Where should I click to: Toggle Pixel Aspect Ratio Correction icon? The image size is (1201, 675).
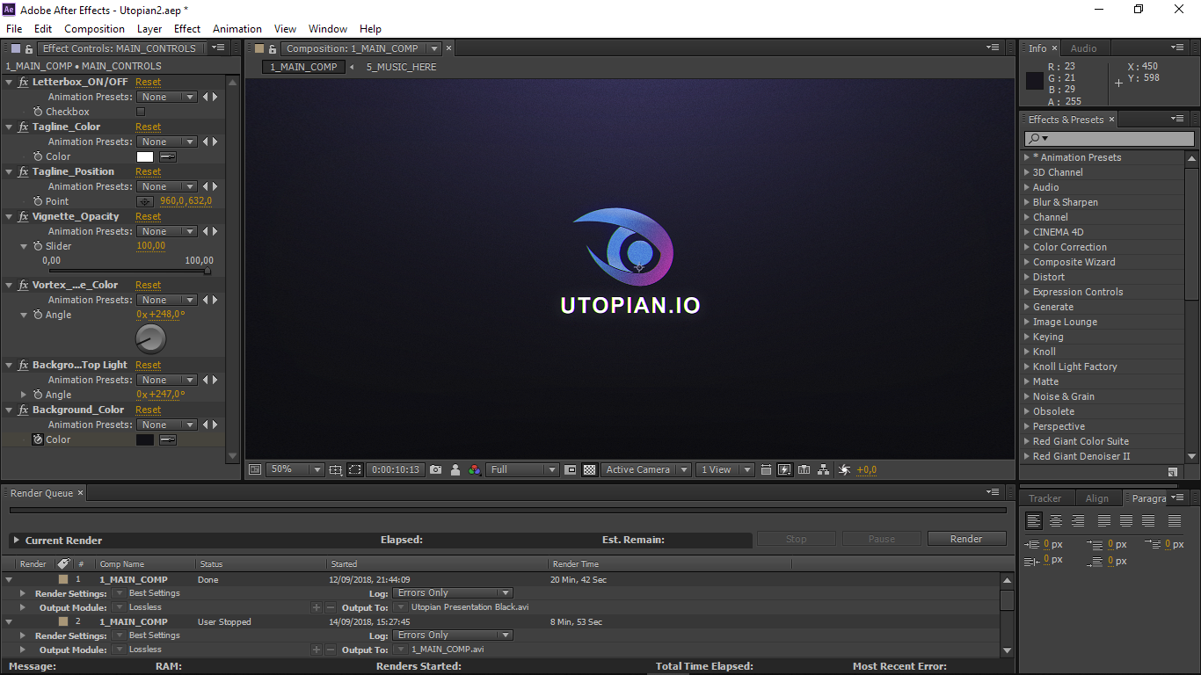coord(766,469)
